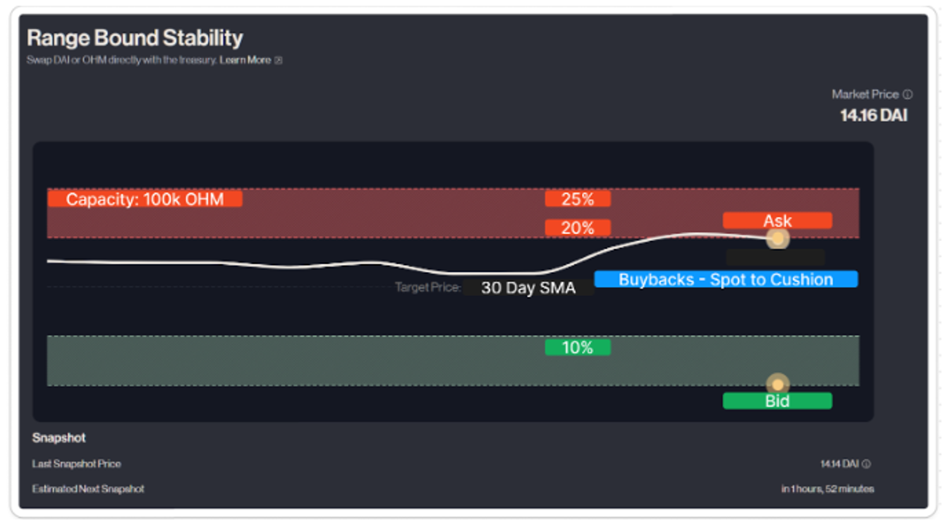Click the 30 Day SMA target label
Viewport: 948px width, 523px height.
tap(528, 288)
